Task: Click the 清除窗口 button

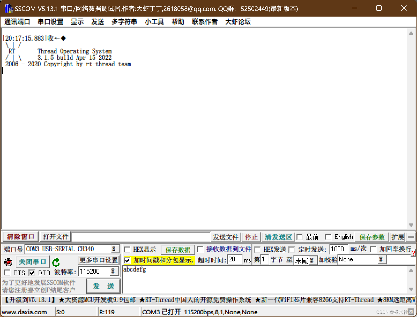Action: click(x=20, y=237)
